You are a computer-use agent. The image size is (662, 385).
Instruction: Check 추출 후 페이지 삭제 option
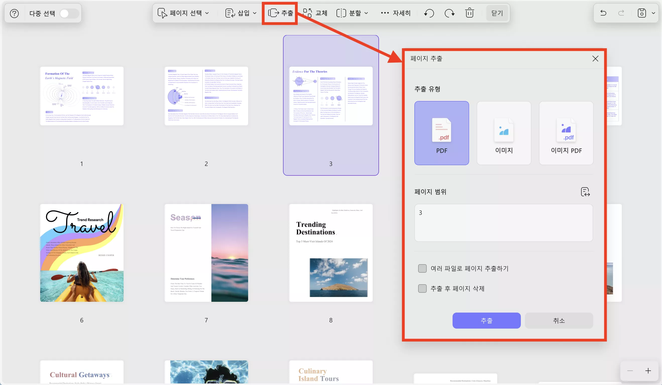(x=422, y=288)
